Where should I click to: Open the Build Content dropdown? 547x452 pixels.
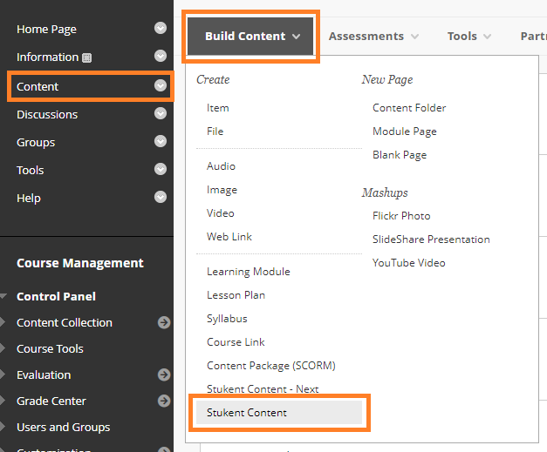click(x=250, y=37)
